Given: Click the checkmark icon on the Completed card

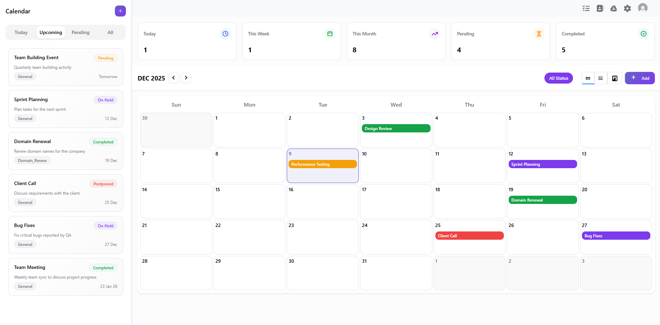Looking at the screenshot, I should (x=643, y=34).
